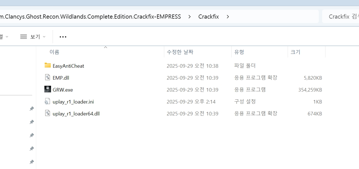Screen dimensions: 359x169
Task: Click the view layout lines icon
Action: (24, 37)
